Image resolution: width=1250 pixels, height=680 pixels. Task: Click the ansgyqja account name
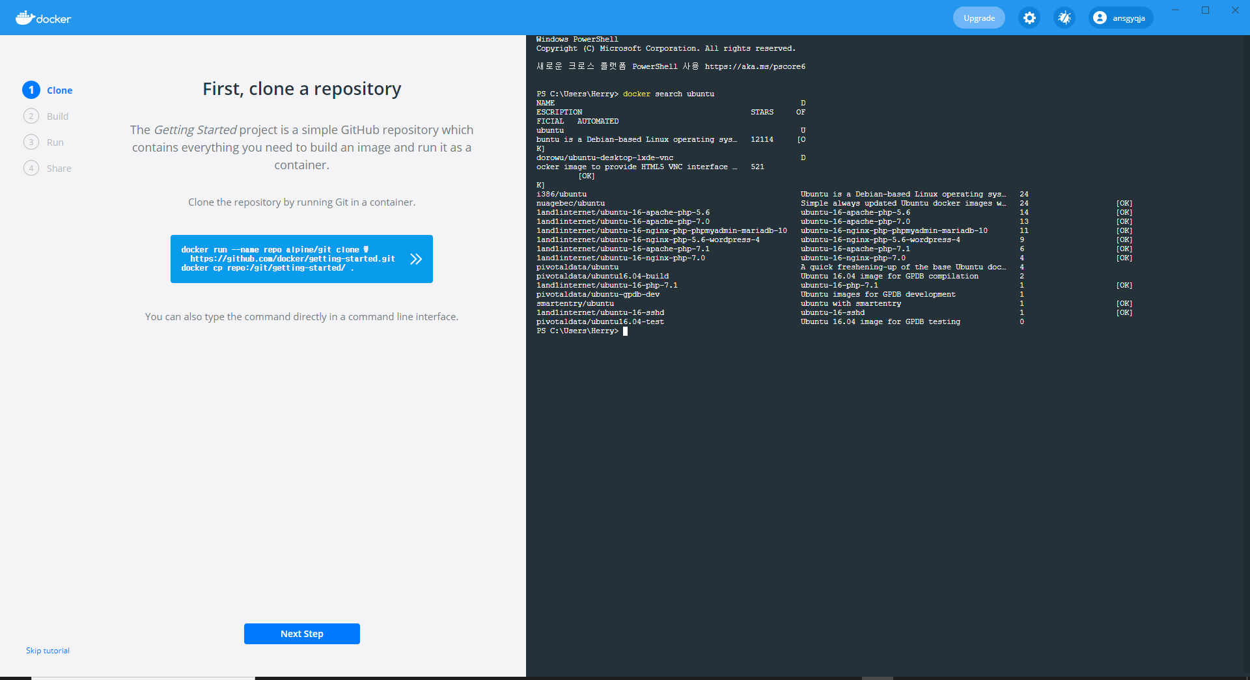1128,18
